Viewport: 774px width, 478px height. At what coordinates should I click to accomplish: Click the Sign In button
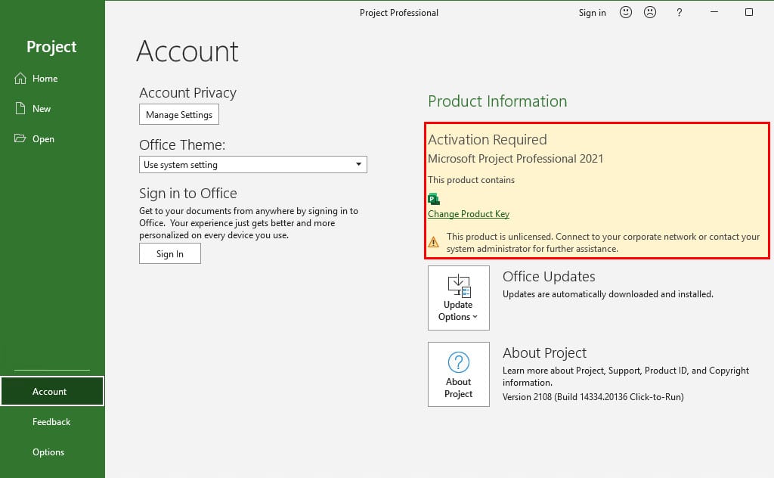point(170,254)
